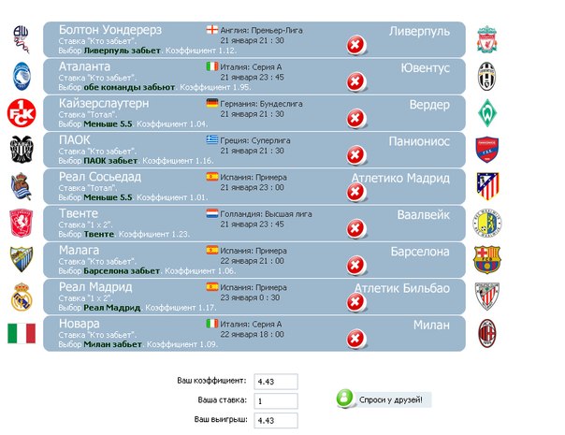The image size is (565, 435).
Task: Select the Kaiserslautern FCK logo
Action: pos(22,113)
